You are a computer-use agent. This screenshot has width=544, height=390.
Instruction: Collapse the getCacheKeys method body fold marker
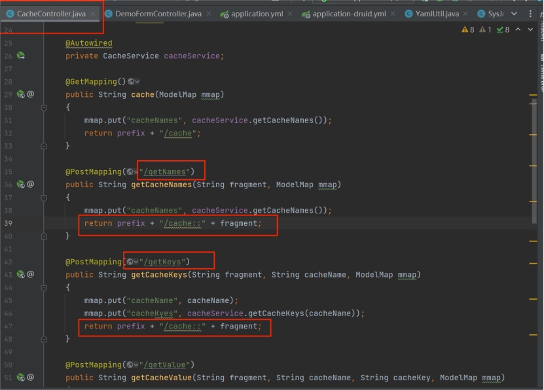click(x=44, y=288)
